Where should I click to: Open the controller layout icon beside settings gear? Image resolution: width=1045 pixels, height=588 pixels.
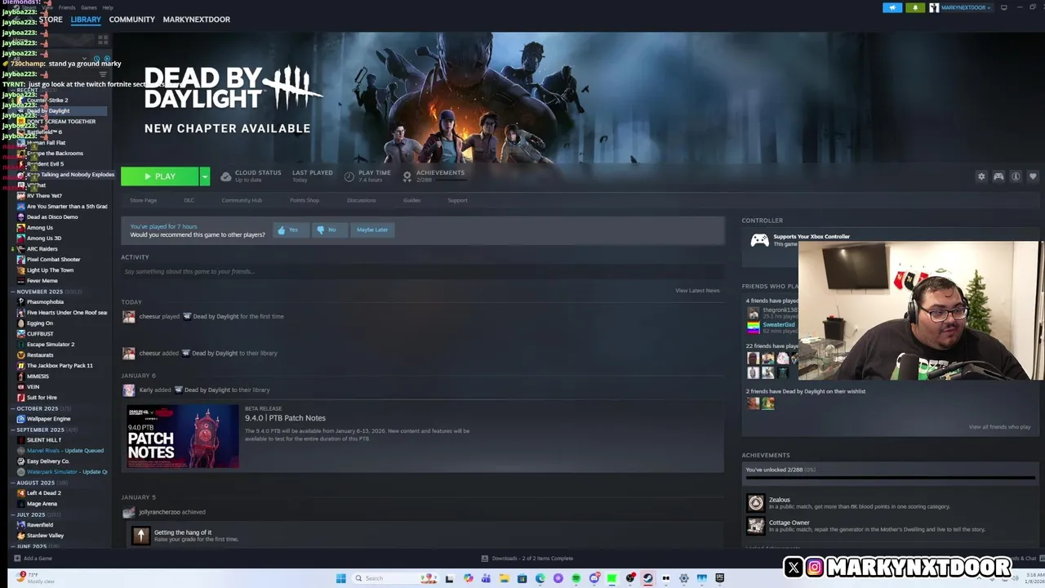(998, 176)
